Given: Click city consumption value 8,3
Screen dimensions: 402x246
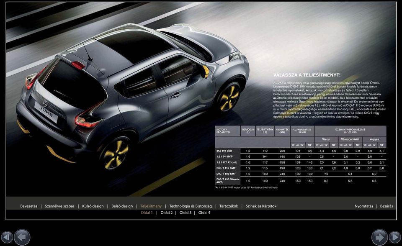Looking at the screenshot, I should tap(326, 181).
